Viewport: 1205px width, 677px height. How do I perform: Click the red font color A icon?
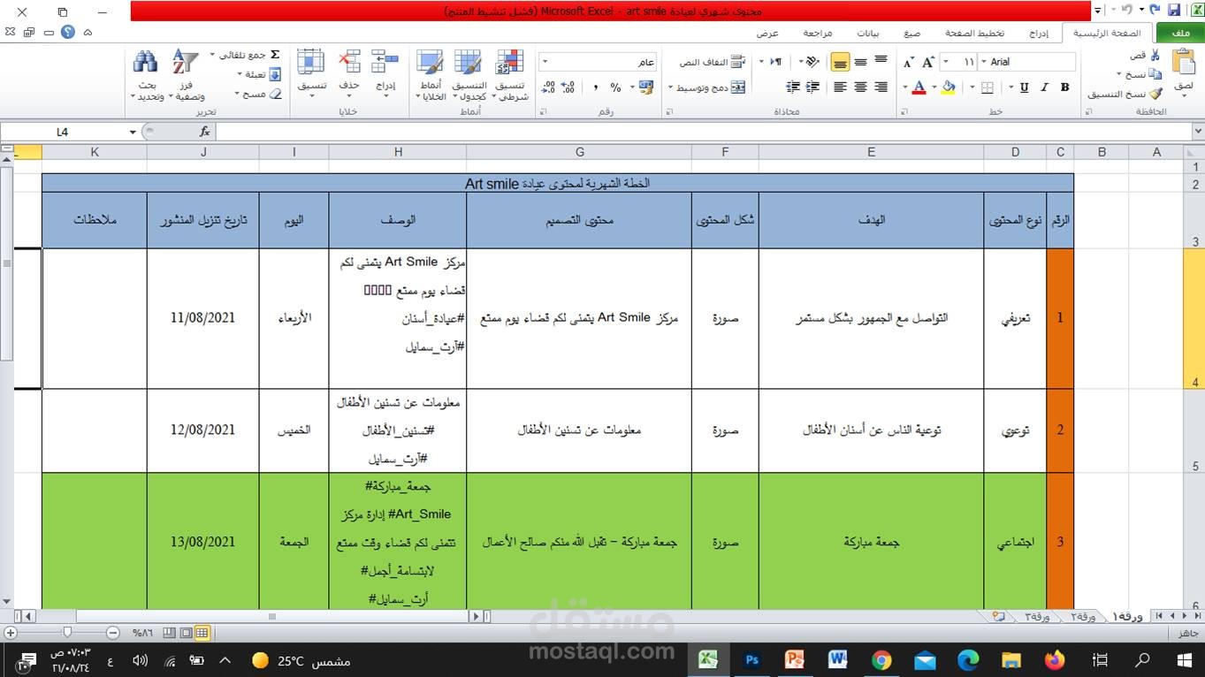click(x=919, y=87)
